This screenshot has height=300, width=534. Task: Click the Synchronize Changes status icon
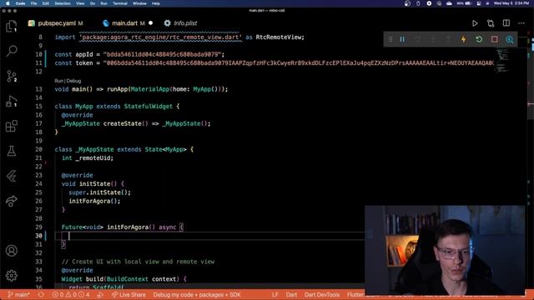(41, 294)
